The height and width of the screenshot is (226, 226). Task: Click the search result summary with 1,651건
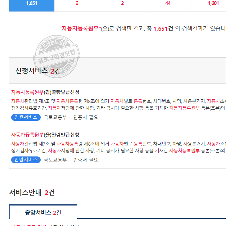143,29
